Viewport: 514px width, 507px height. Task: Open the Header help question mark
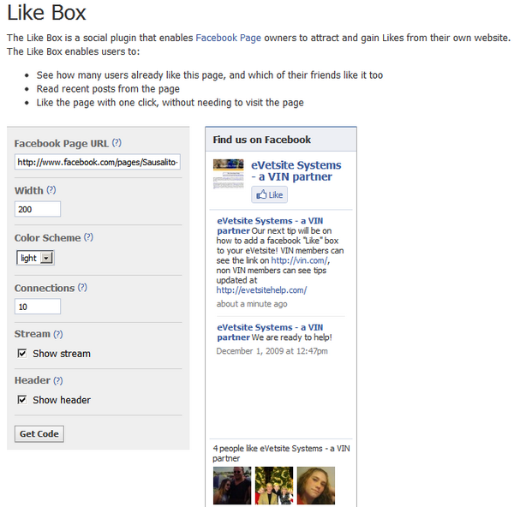pos(58,380)
